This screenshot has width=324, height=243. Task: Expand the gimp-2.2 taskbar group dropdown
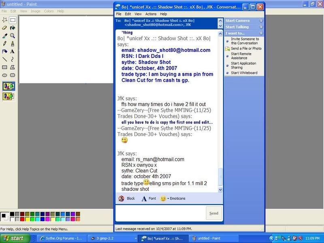tap(136, 239)
